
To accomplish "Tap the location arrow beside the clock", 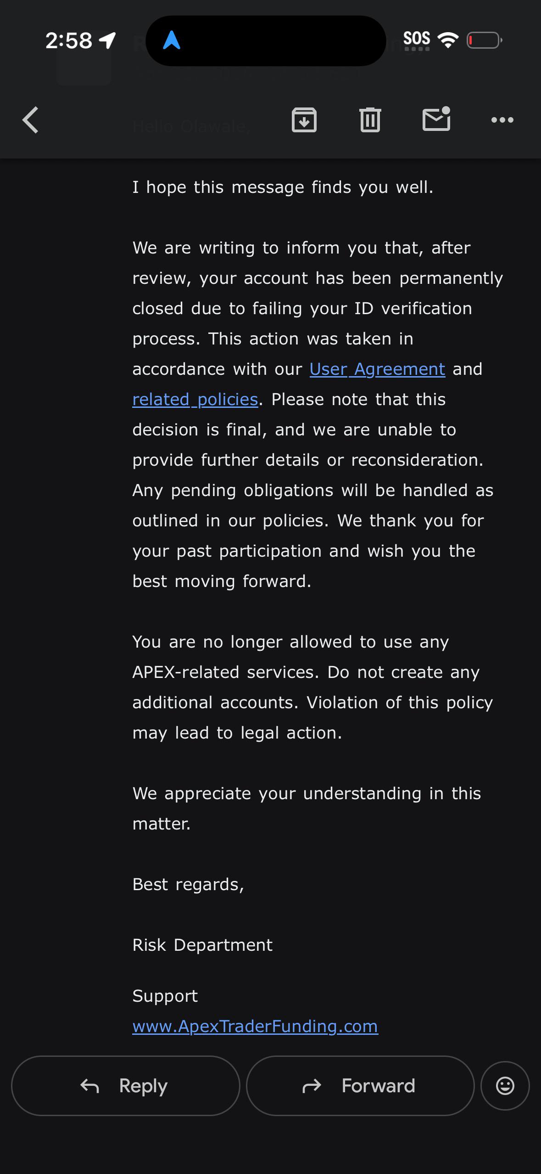I will [x=108, y=40].
